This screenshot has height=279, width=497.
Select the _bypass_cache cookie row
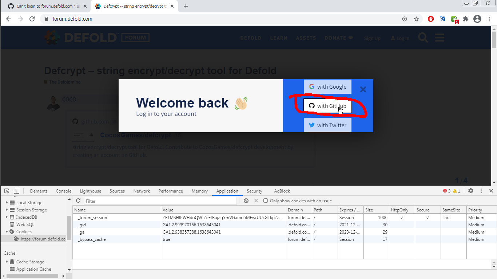285,239
